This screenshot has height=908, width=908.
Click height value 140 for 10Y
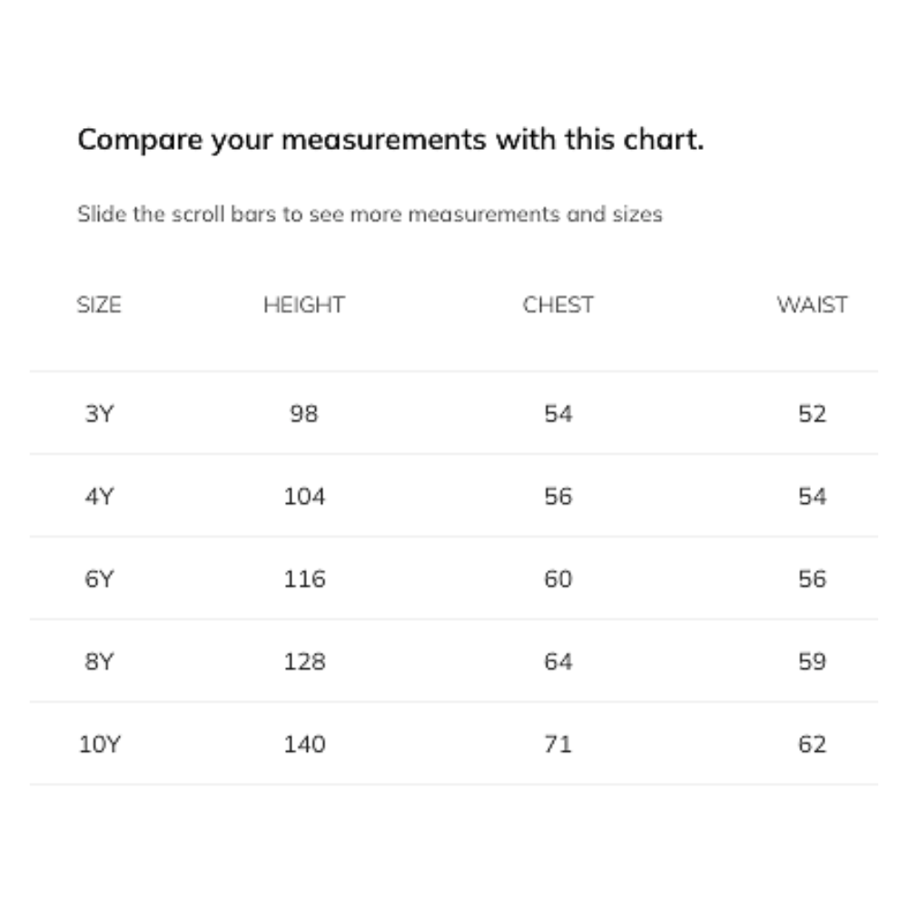click(x=304, y=745)
